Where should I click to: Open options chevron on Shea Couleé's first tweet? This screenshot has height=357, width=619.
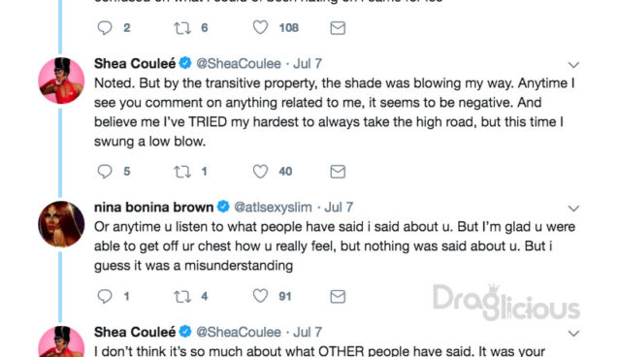pos(573,65)
